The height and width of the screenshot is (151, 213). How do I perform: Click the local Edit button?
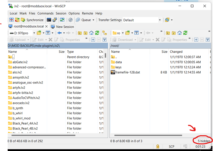point(38,40)
